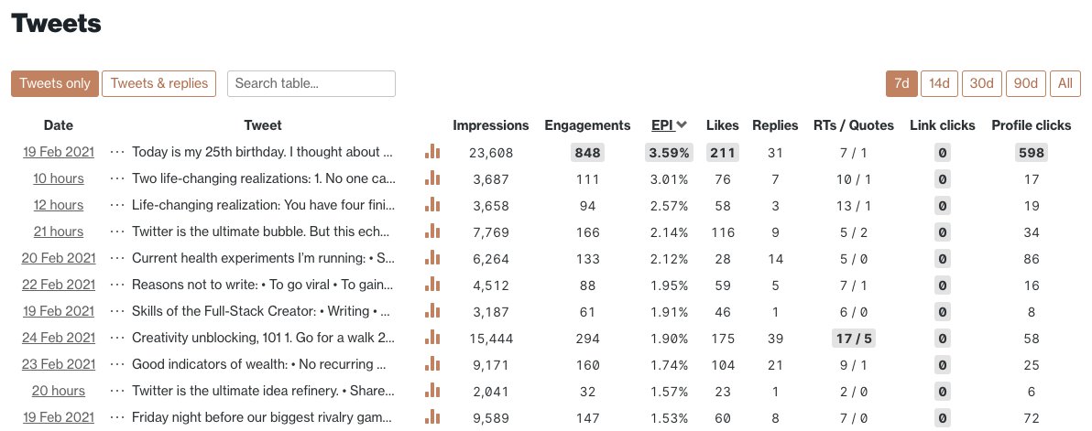The height and width of the screenshot is (431, 1092).
Task: Choose the 30d range tab
Action: 981,83
